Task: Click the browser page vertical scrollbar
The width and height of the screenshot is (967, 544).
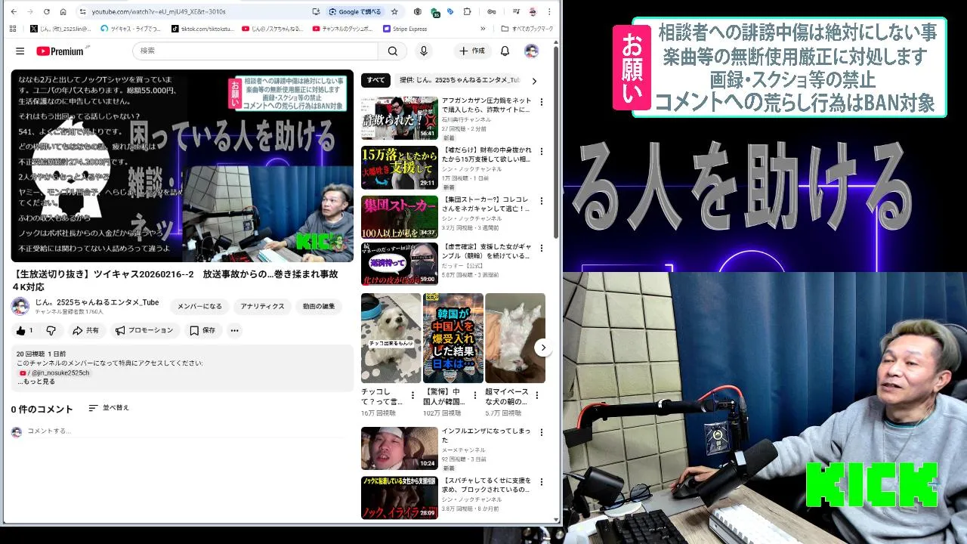Action: pyautogui.click(x=557, y=144)
